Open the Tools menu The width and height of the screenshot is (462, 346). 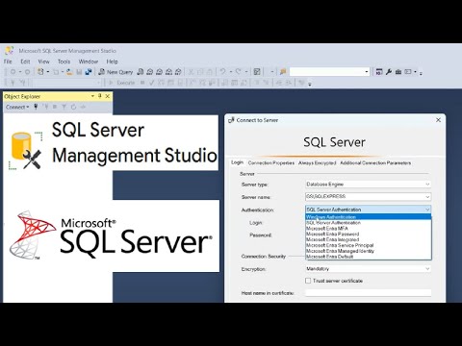pyautogui.click(x=64, y=62)
